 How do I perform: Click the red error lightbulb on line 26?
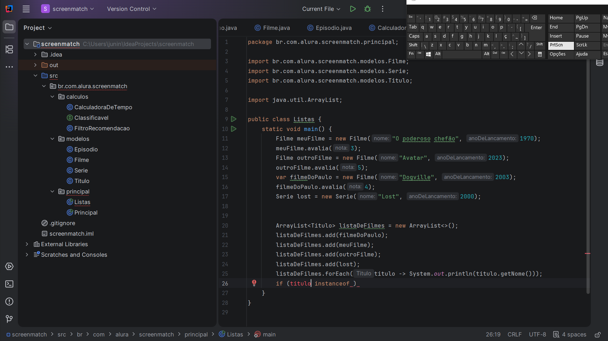coord(254,283)
